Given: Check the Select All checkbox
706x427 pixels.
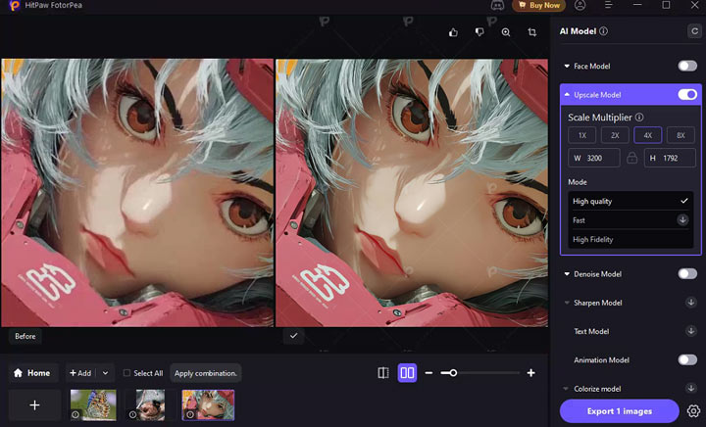Looking at the screenshot, I should (126, 373).
